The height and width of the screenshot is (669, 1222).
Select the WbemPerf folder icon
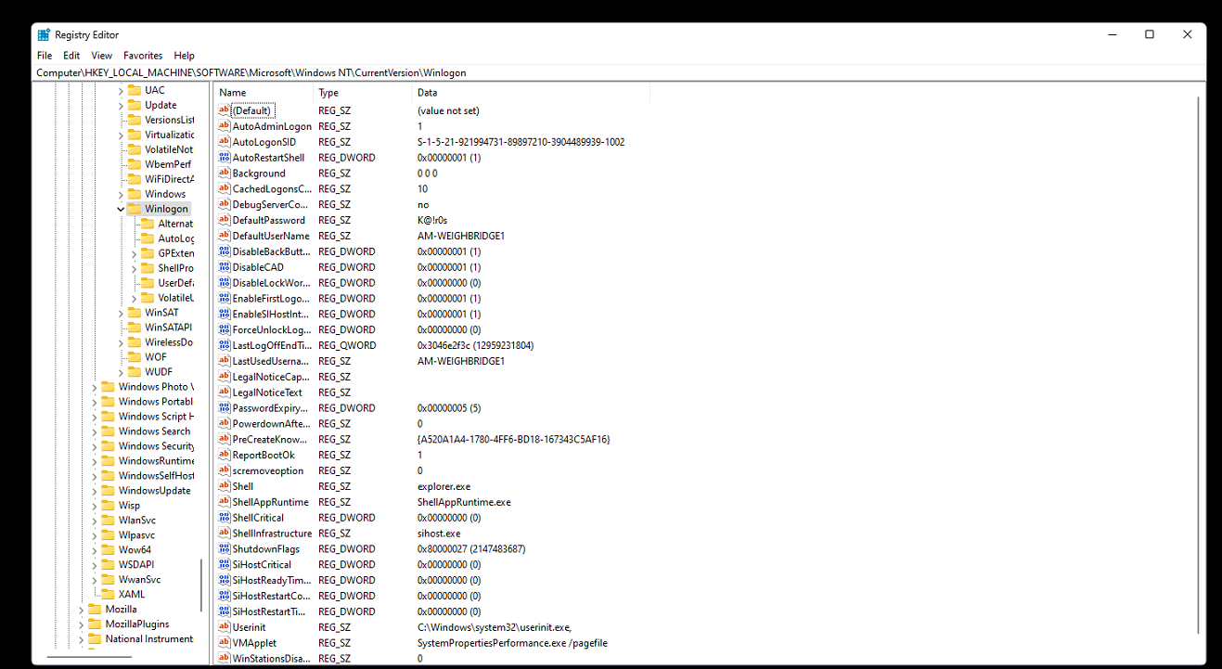click(135, 164)
